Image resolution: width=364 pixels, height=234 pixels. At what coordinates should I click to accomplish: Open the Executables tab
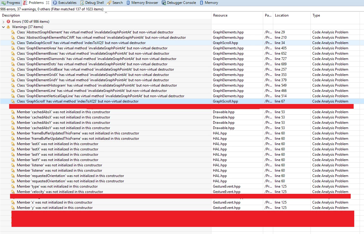coord(64,3)
